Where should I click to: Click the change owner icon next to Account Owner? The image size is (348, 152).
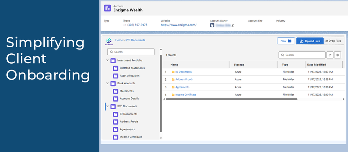coord(232,25)
